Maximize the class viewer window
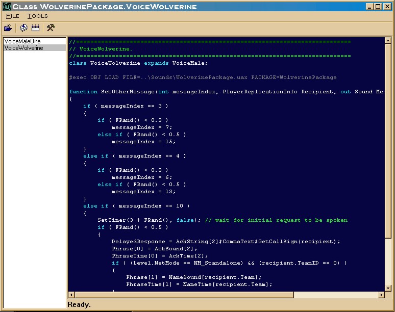The image size is (395, 312). click(x=378, y=6)
